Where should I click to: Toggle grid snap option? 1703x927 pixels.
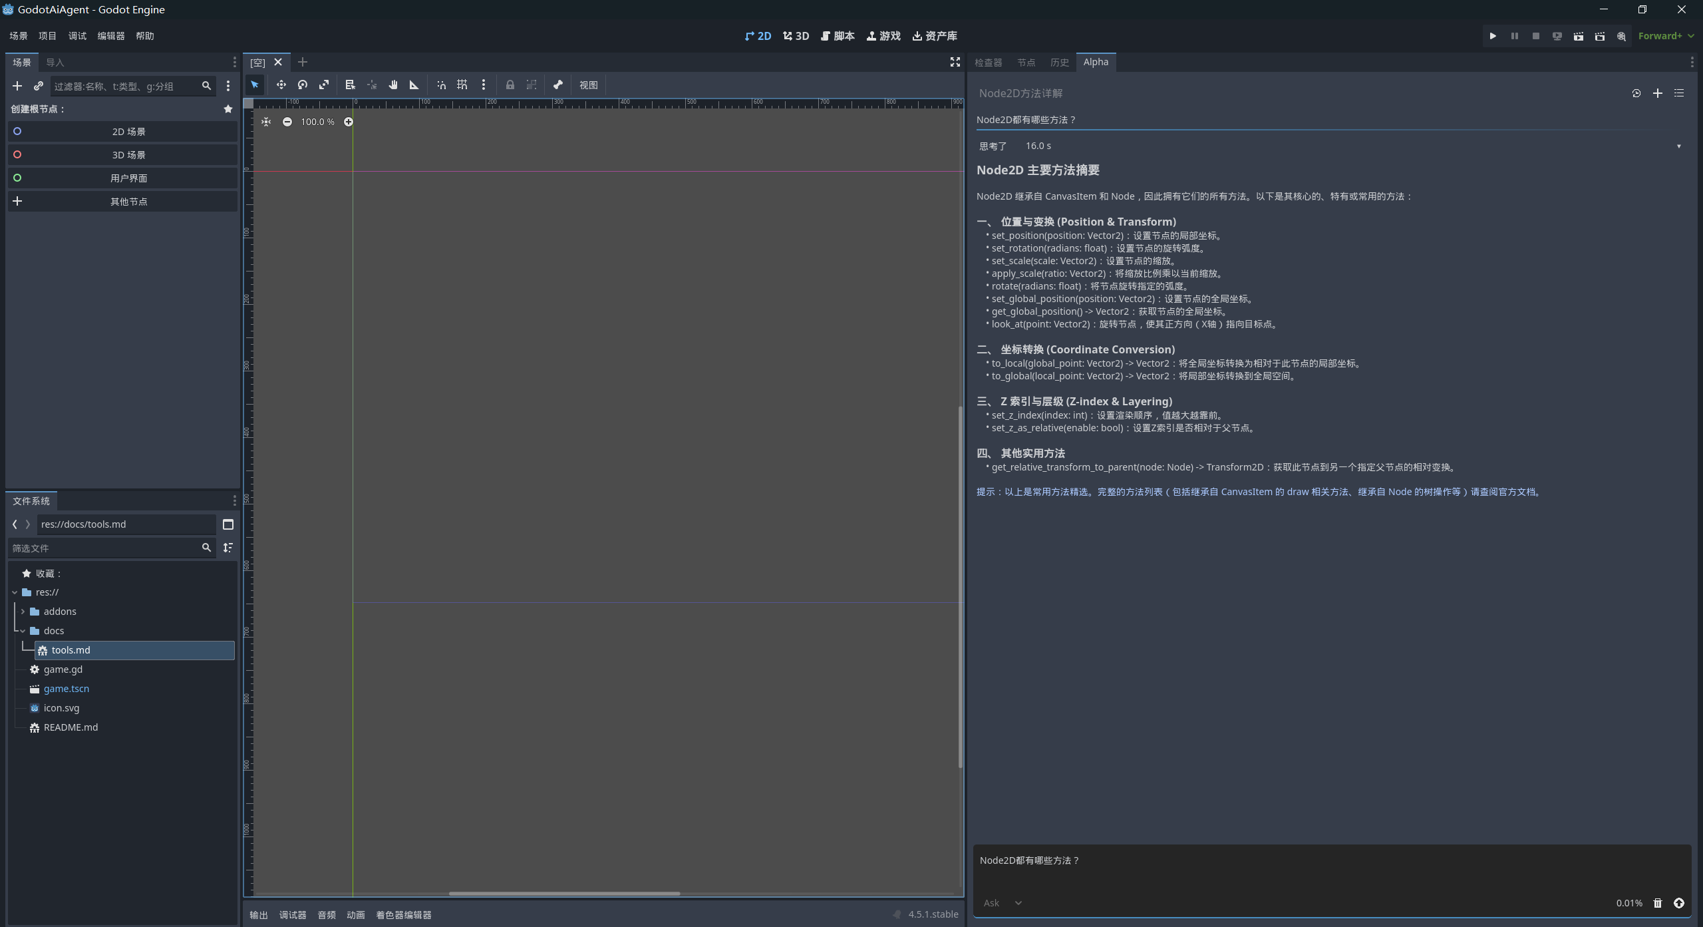[462, 85]
